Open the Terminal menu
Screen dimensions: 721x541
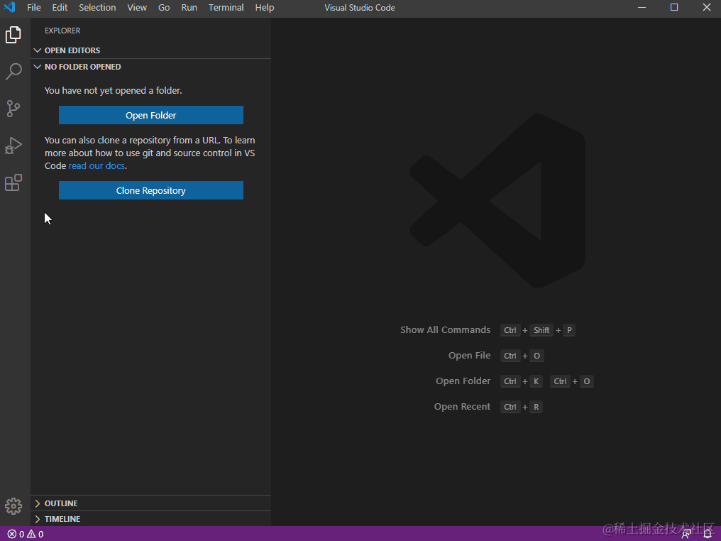226,7
